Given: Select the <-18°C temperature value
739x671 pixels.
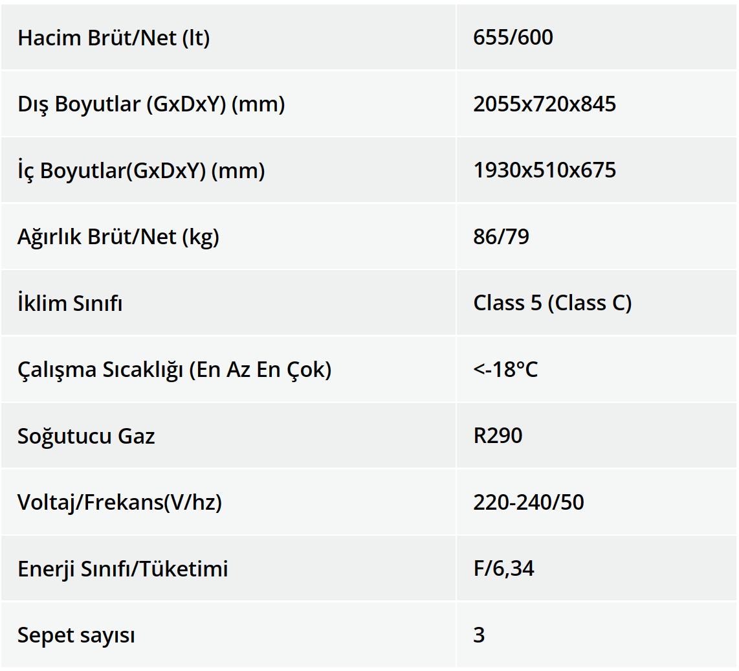Looking at the screenshot, I should (505, 370).
